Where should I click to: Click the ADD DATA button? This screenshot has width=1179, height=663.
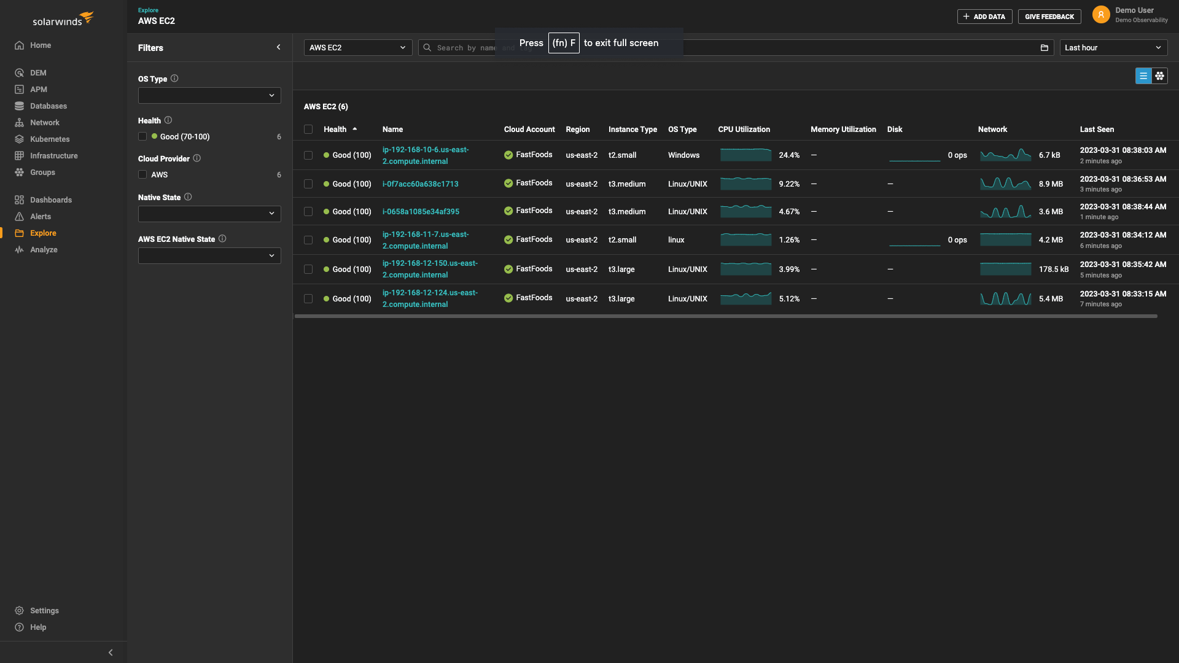pos(984,17)
